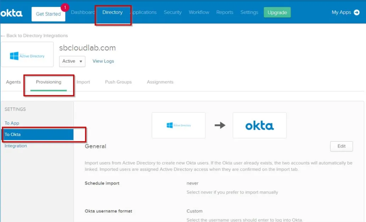Click the Okta destination card in provisioning diagram
The height and width of the screenshot is (222, 366).
tap(260, 125)
